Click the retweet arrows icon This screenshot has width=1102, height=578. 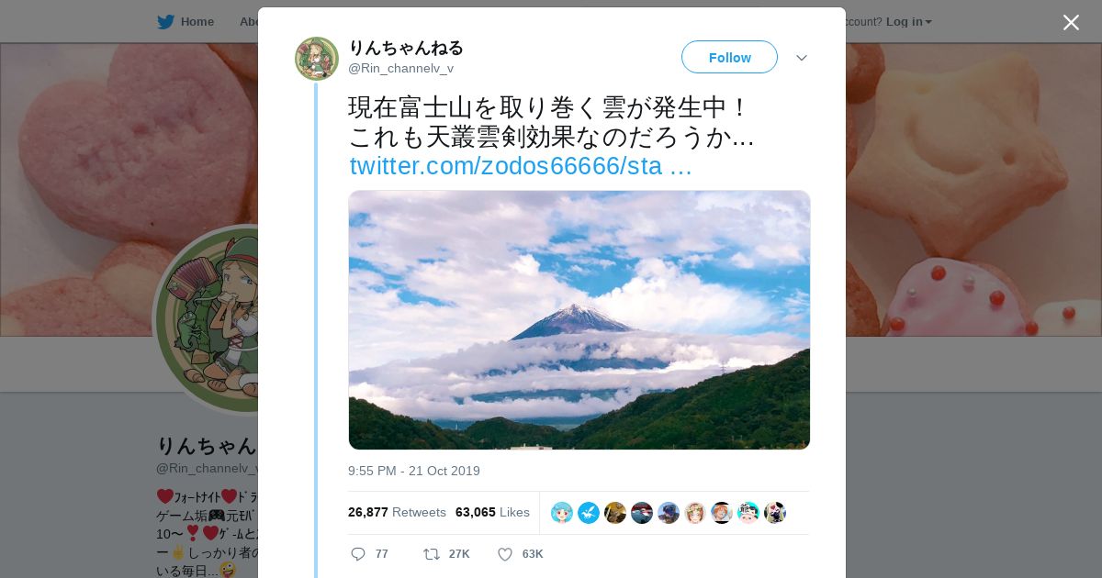(x=431, y=554)
